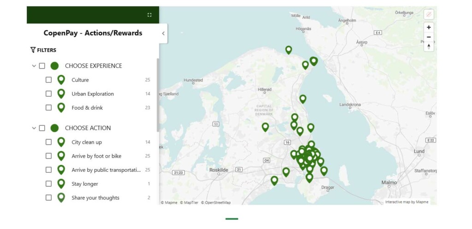Toggle the Stay longer checkbox
The width and height of the screenshot is (472, 229).
tap(49, 184)
